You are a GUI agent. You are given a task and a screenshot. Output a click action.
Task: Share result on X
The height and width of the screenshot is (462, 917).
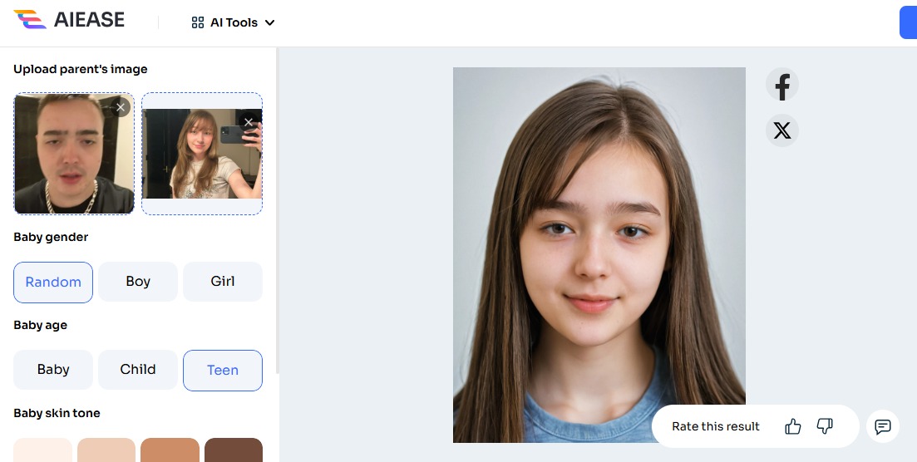782,130
